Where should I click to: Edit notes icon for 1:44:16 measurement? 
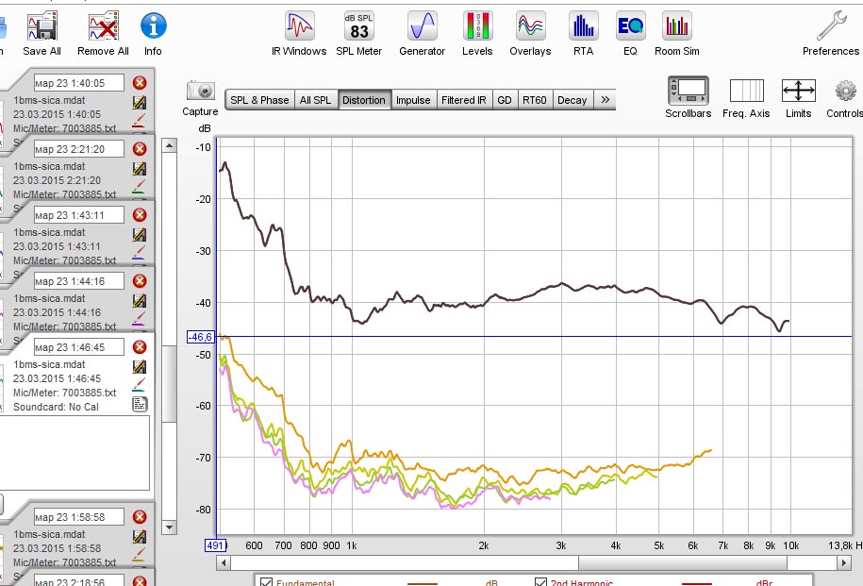140,301
